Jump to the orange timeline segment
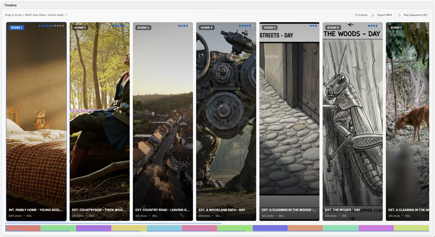The image size is (435, 237). (305, 228)
